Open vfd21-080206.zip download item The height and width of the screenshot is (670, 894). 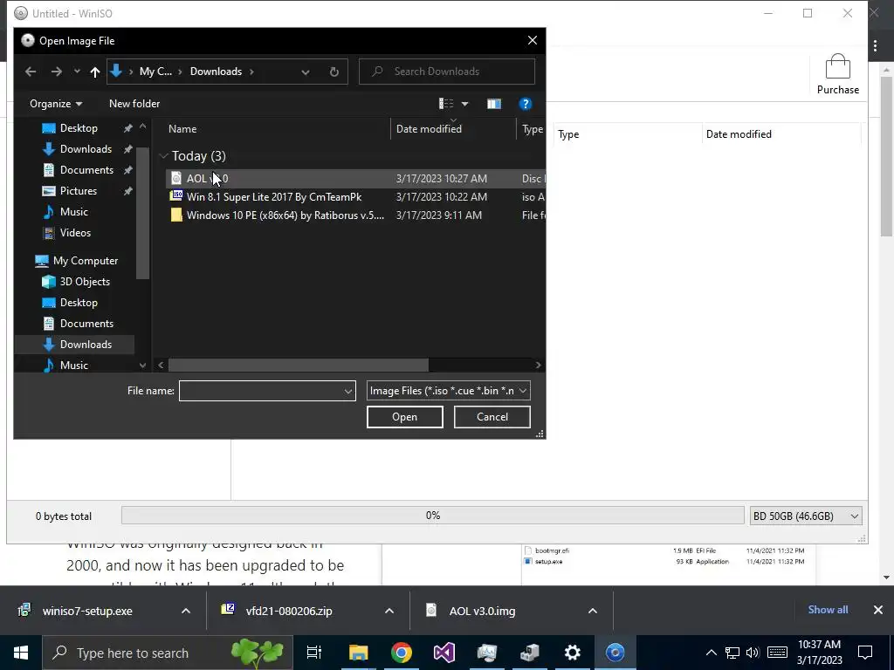click(x=289, y=611)
